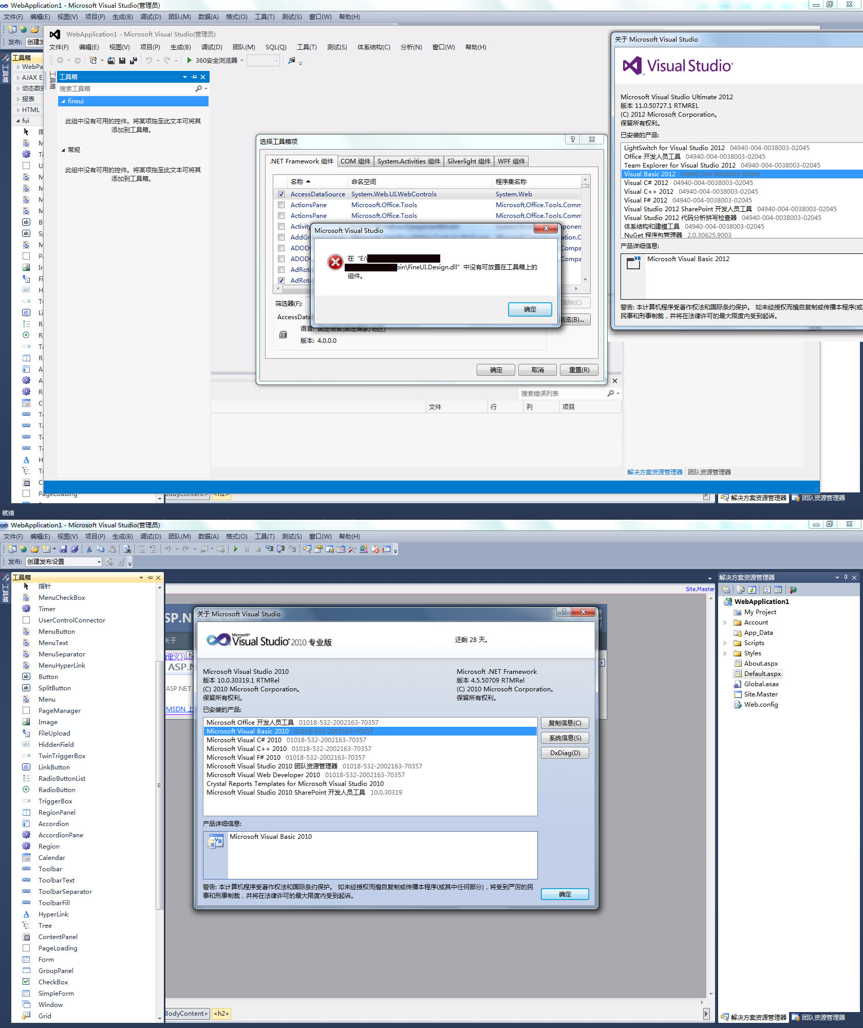Expand the Styles folder in Solution Explorer
The height and width of the screenshot is (1028, 863).
725,653
